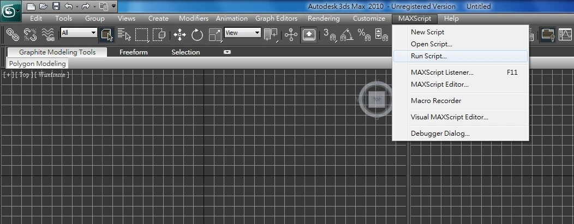Click the Bind to Space Warp tool
Image resolution: width=574 pixels, height=224 pixels.
(x=48, y=35)
